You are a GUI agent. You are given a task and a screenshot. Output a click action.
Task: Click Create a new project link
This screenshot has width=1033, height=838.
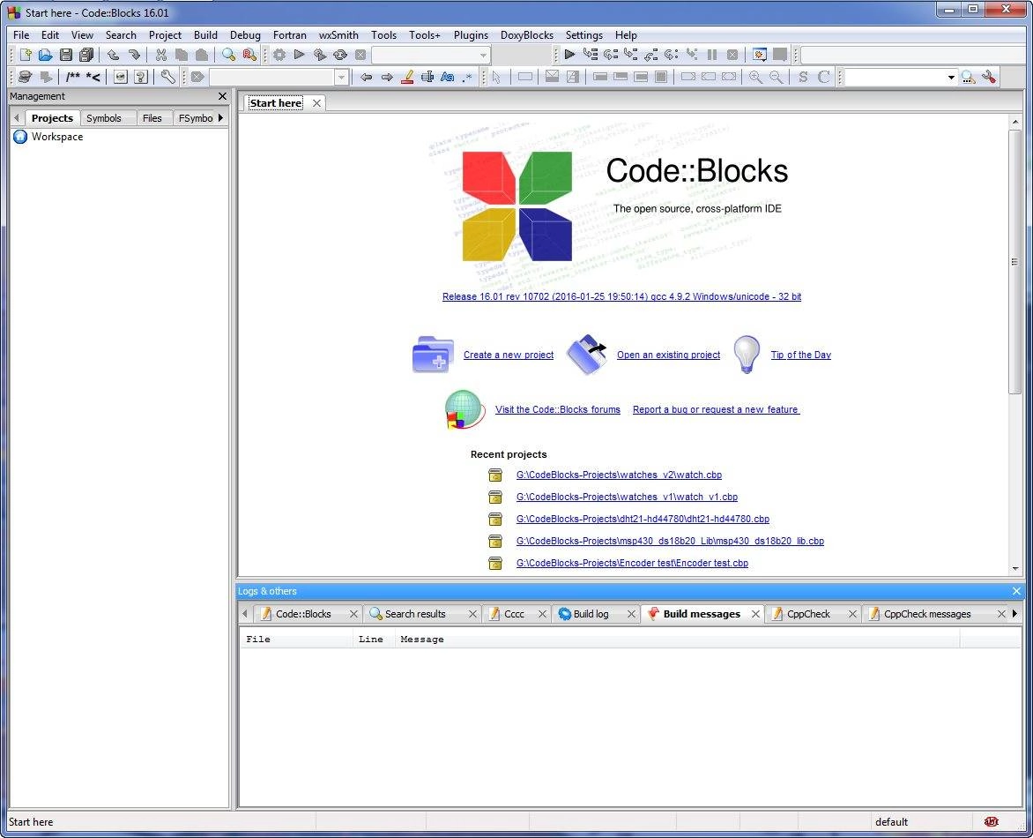pyautogui.click(x=509, y=355)
